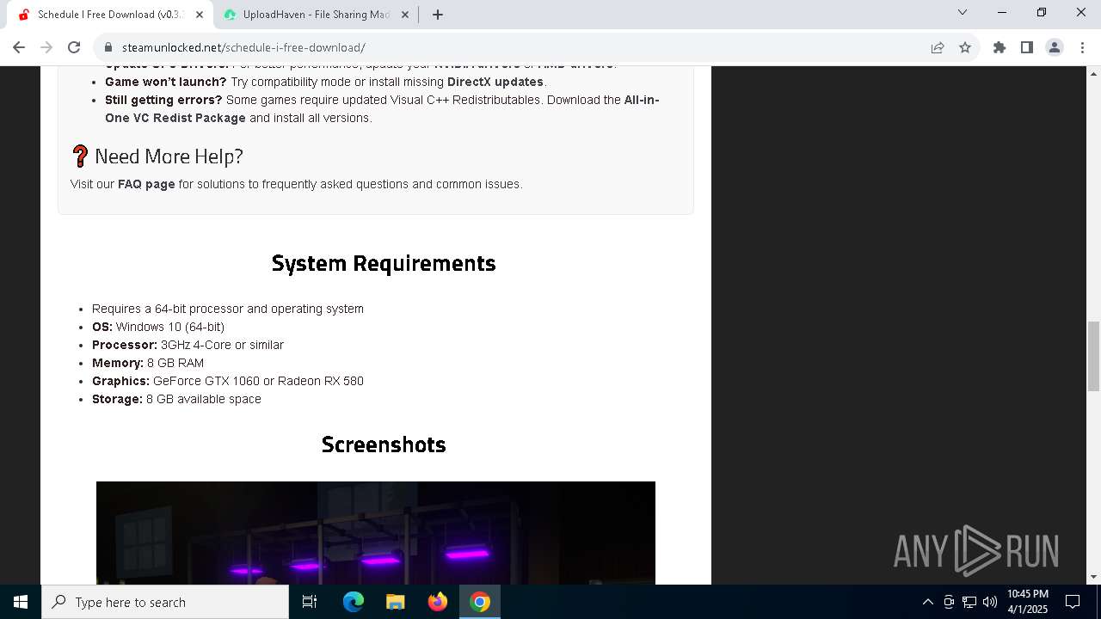The image size is (1101, 619).
Task: Open the FAQ page link
Action: 146,184
